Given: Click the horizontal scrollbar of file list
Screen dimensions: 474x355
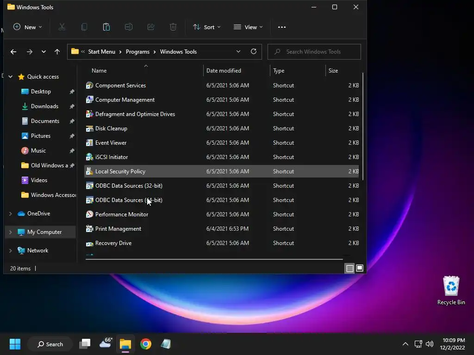Looking at the screenshot, I should [214, 259].
